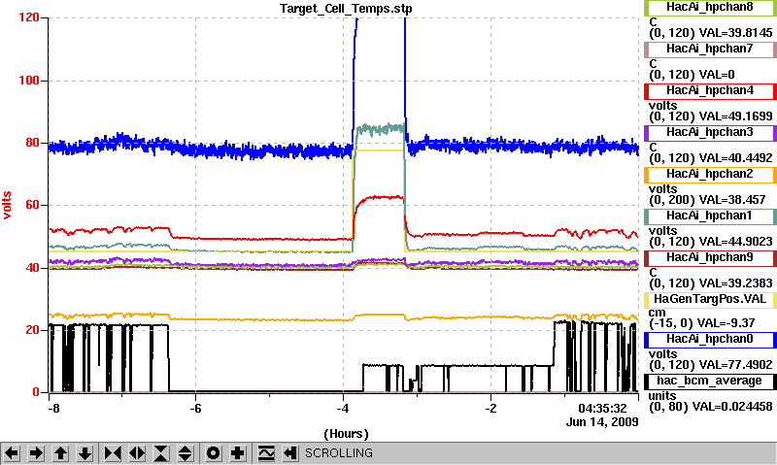Shift the Y range up with the up-arrow
The image size is (777, 465).
60,453
